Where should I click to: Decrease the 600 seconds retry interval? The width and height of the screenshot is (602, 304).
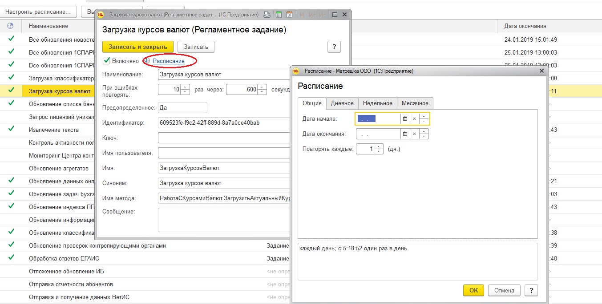(x=263, y=92)
